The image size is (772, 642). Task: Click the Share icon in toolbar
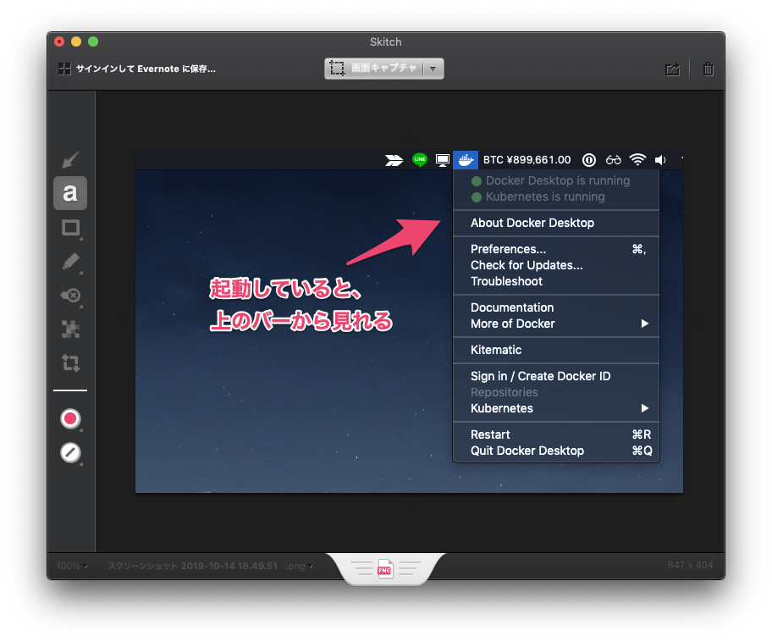[x=673, y=69]
